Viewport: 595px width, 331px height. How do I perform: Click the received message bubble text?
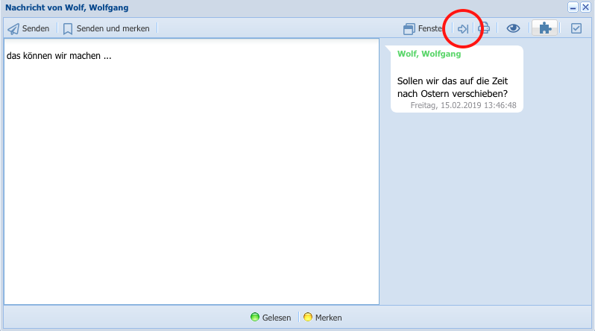click(453, 87)
